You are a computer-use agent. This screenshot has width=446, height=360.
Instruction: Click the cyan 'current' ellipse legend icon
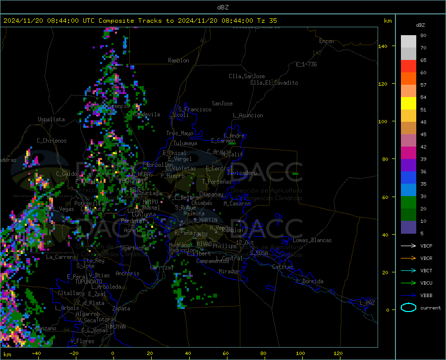(408, 308)
